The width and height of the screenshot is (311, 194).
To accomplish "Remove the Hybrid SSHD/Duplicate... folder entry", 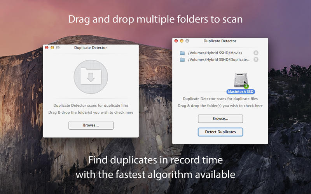I will (256, 59).
